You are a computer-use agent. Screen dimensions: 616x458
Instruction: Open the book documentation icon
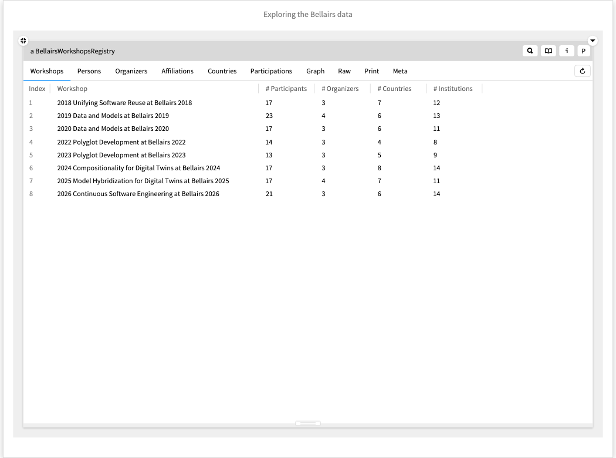[x=548, y=51]
